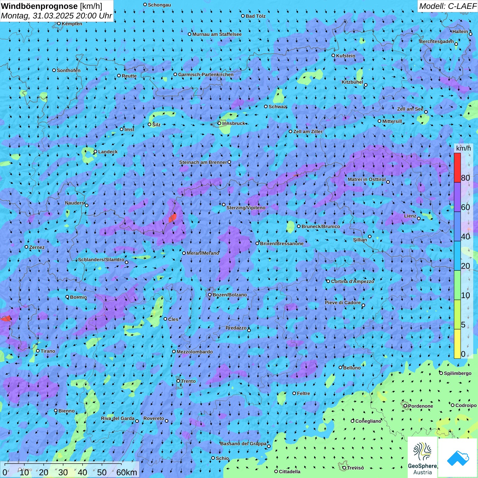This screenshot has width=478, height=478.
Task: Click the km/h legend heading
Action: click(x=463, y=148)
